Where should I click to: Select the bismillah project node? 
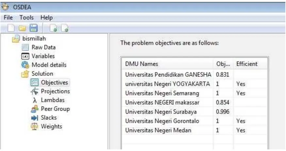click(34, 38)
